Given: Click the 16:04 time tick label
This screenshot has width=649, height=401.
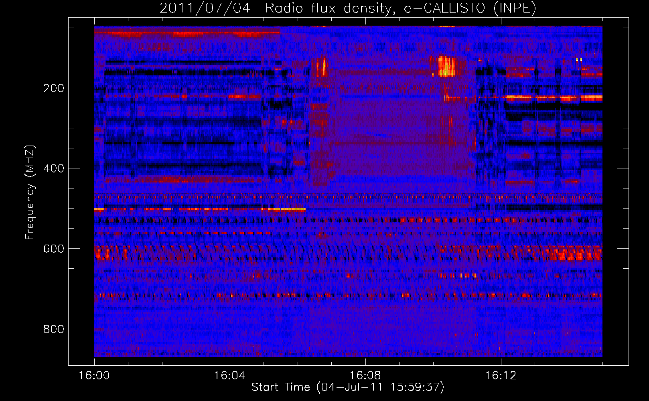Looking at the screenshot, I should [230, 375].
